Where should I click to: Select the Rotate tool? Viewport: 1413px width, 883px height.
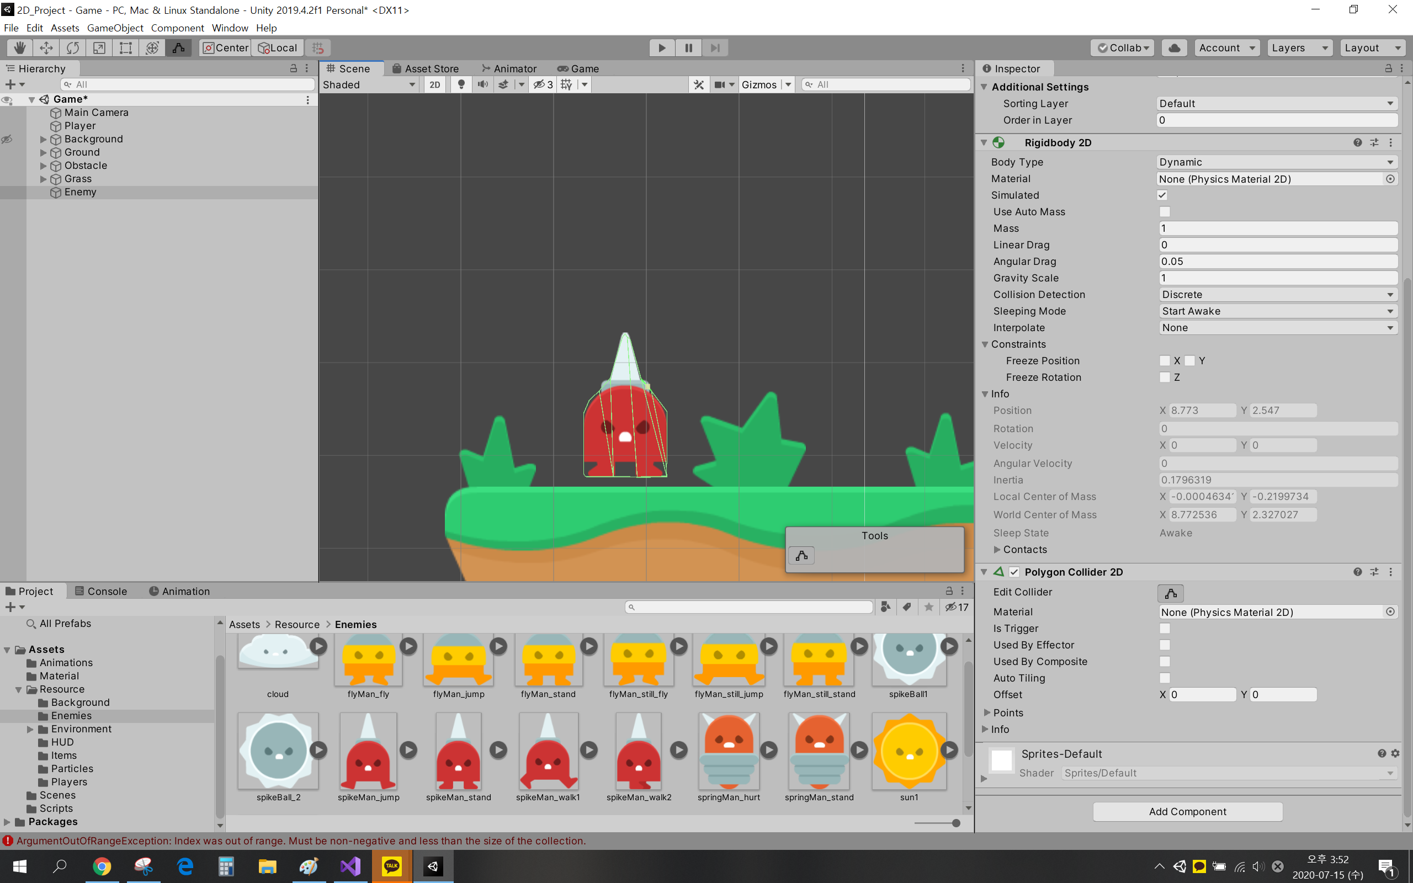[x=72, y=48]
